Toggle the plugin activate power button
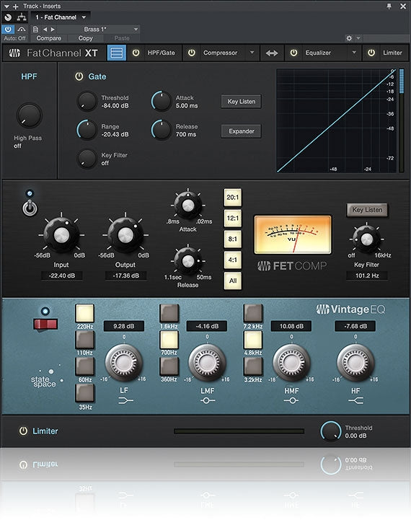The image size is (411, 520). tap(8, 29)
